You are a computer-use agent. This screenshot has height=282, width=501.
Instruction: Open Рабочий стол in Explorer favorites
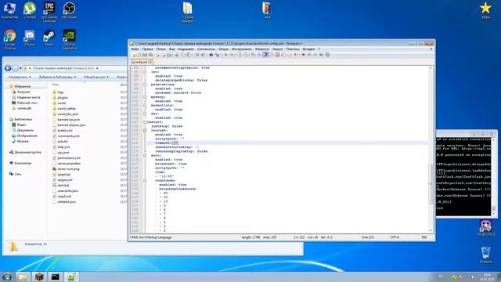(x=24, y=103)
